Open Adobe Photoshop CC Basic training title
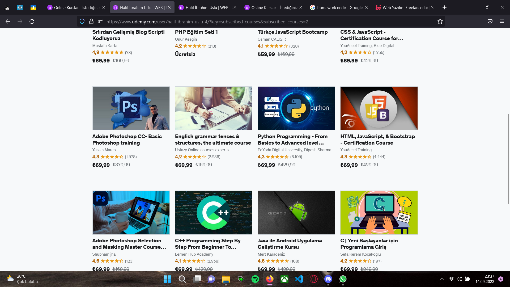Image resolution: width=510 pixels, height=287 pixels. (127, 140)
